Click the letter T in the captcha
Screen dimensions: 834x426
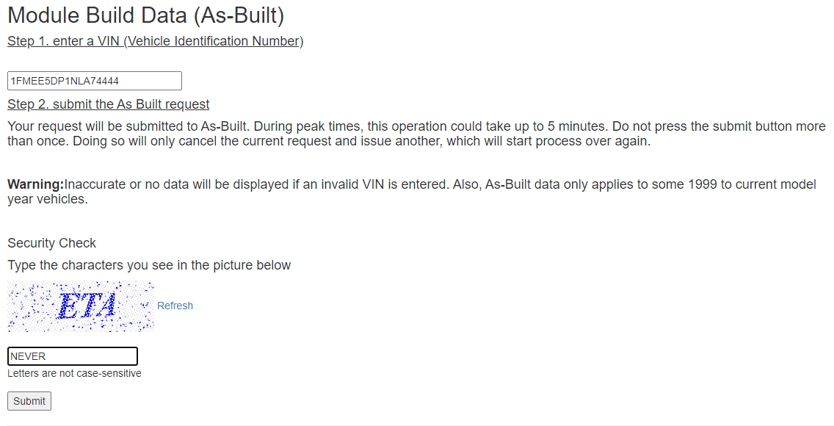(90, 307)
